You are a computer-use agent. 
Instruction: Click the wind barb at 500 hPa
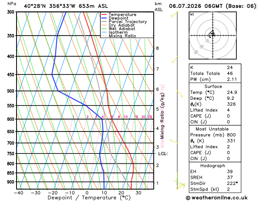180,94
